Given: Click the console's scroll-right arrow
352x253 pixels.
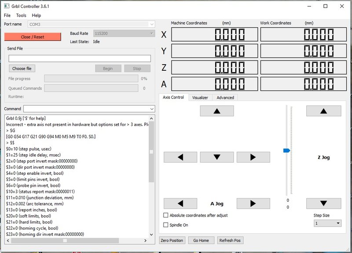Looking at the screenshot, I should [x=145, y=241].
